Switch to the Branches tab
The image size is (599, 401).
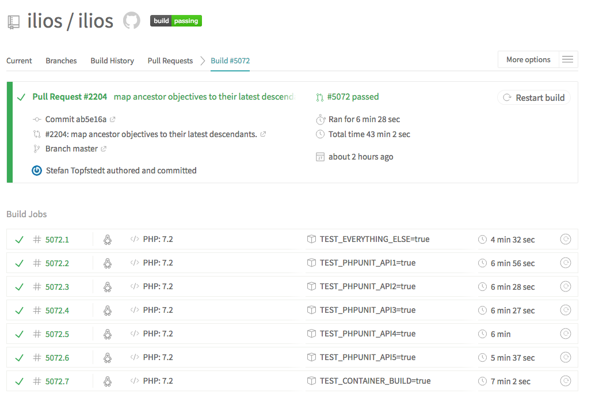(61, 61)
